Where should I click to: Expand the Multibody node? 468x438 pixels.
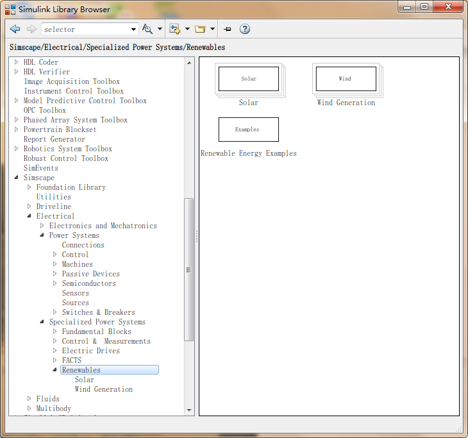click(x=29, y=408)
